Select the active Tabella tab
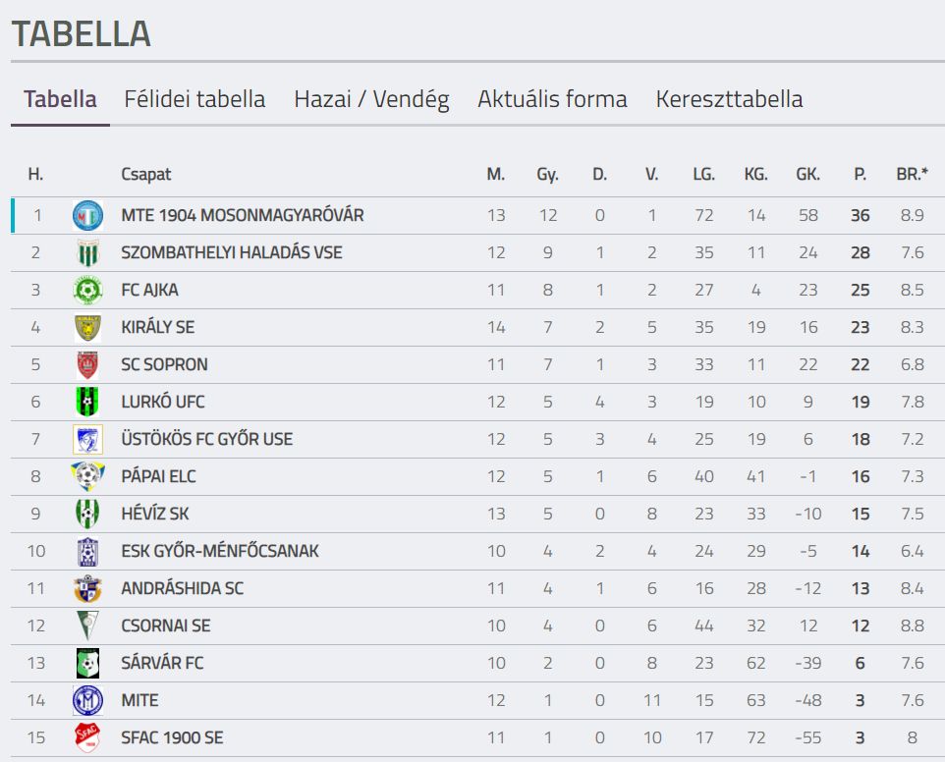 (x=60, y=99)
